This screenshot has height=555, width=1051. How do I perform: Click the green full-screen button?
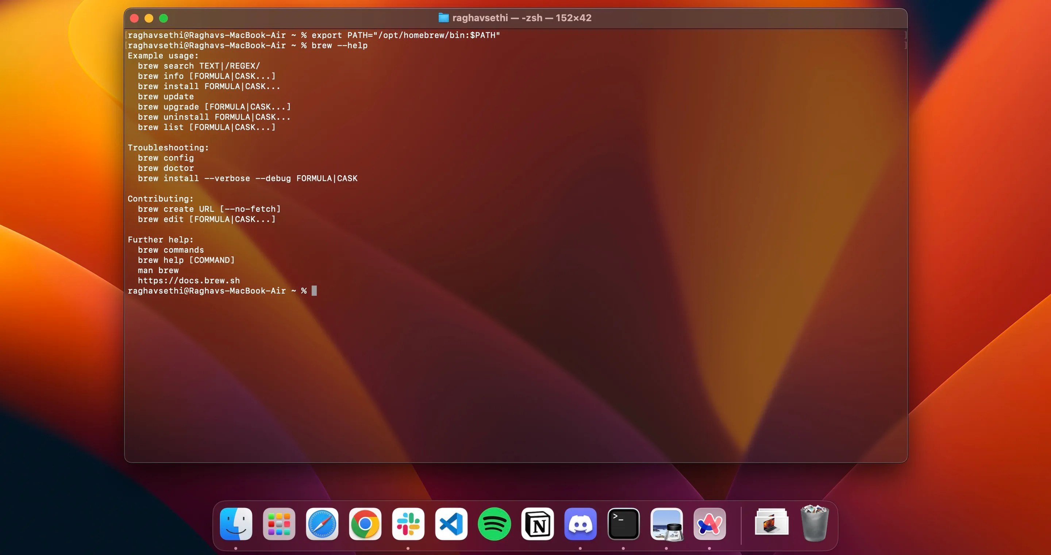[x=163, y=18]
